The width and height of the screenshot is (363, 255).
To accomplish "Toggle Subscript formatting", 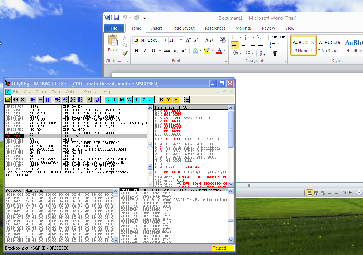I will pyautogui.click(x=175, y=51).
